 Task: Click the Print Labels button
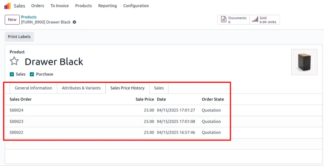point(19,37)
